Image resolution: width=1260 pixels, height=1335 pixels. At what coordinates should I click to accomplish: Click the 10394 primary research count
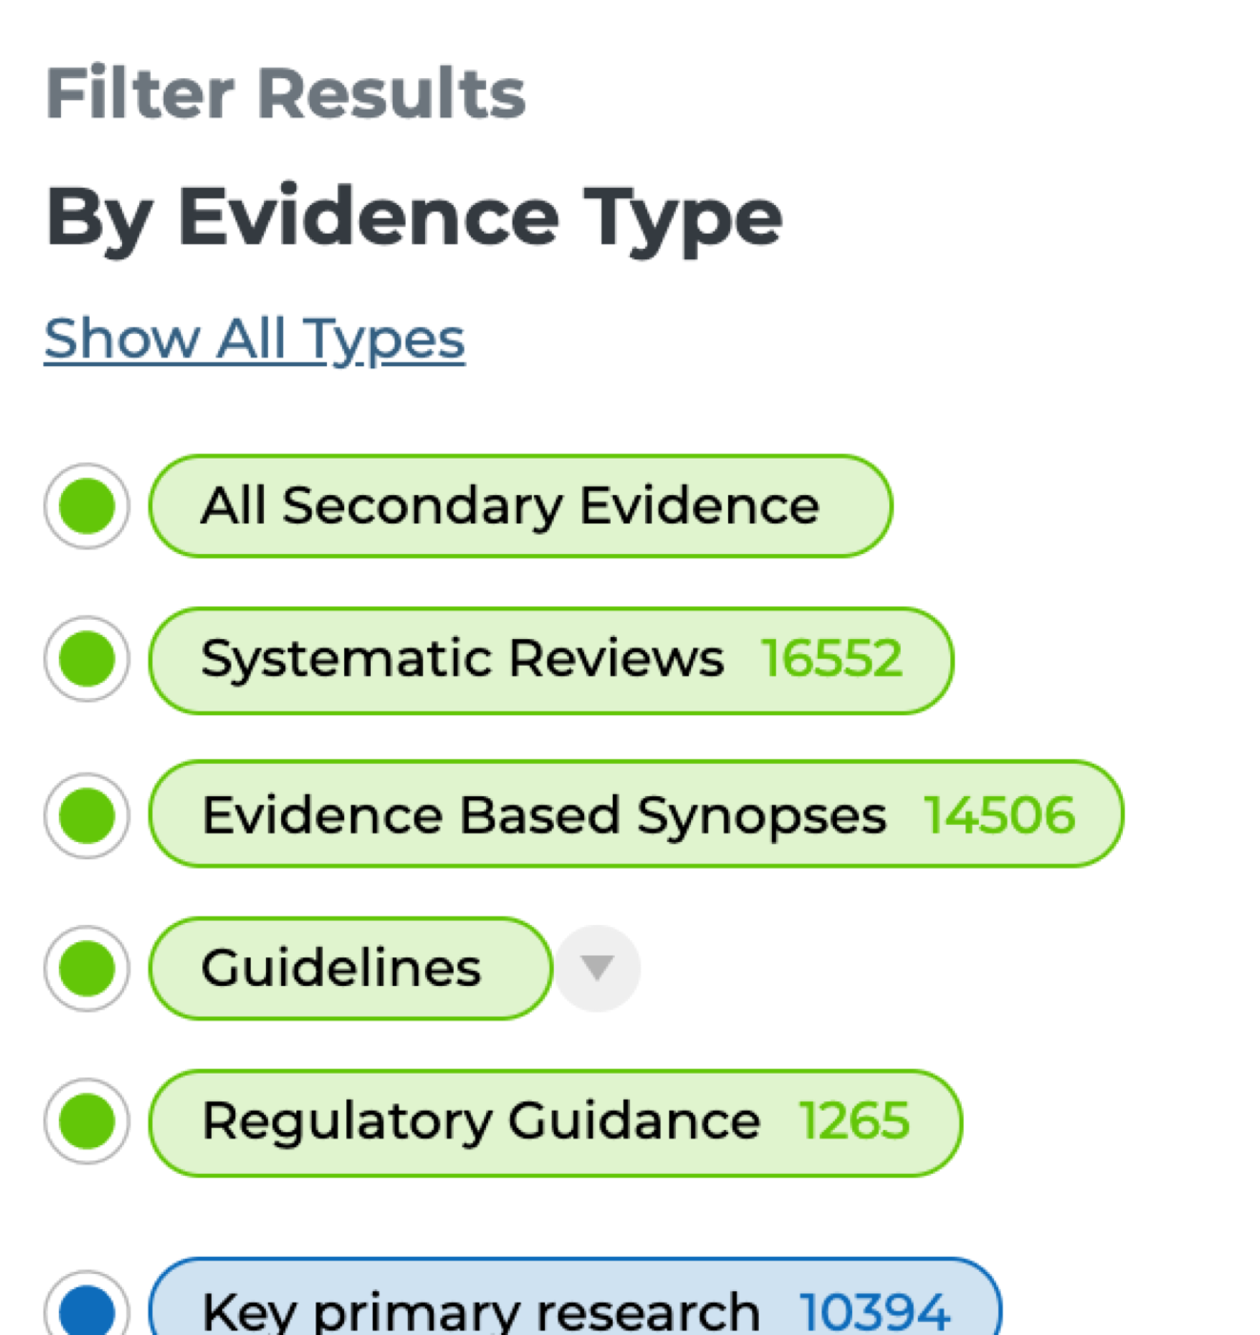[874, 1310]
